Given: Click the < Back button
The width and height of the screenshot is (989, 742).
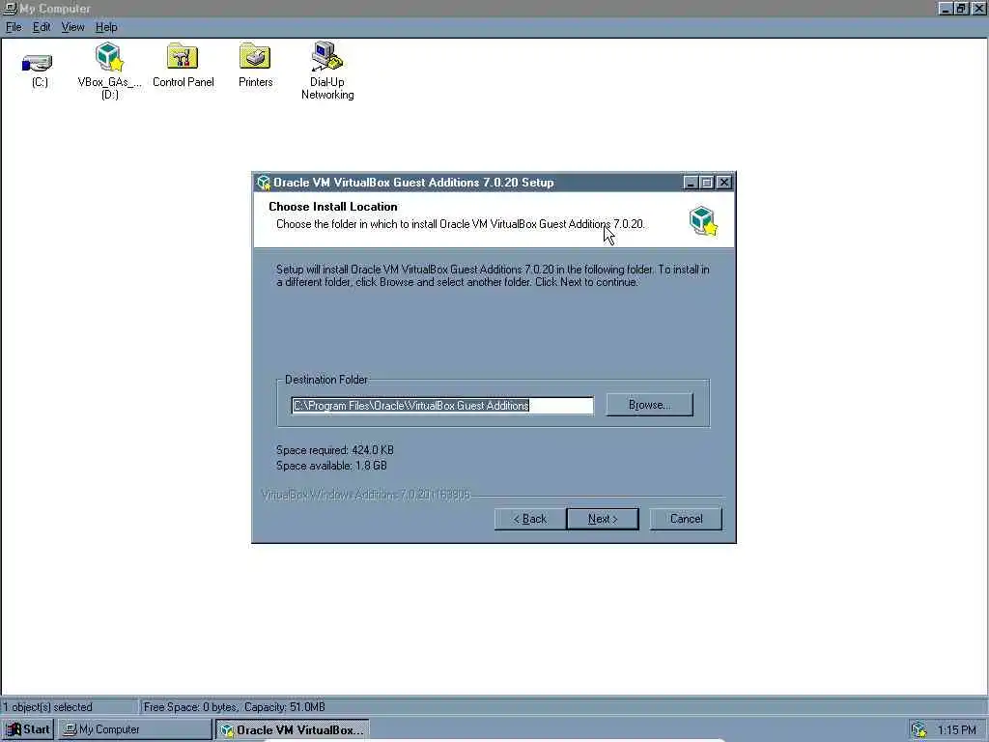Looking at the screenshot, I should click(530, 519).
